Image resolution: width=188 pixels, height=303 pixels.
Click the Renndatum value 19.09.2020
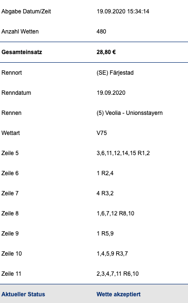click(111, 93)
